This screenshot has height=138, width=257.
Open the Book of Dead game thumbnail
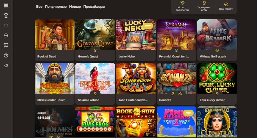55,35
